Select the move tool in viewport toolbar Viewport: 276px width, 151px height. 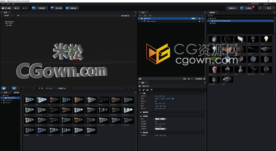pyautogui.click(x=14, y=88)
